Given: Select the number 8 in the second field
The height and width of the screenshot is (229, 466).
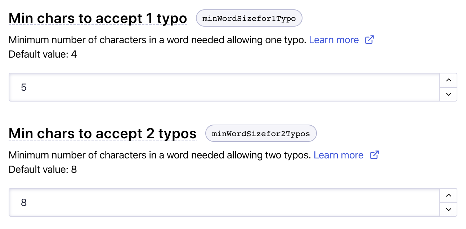Looking at the screenshot, I should pyautogui.click(x=24, y=202).
